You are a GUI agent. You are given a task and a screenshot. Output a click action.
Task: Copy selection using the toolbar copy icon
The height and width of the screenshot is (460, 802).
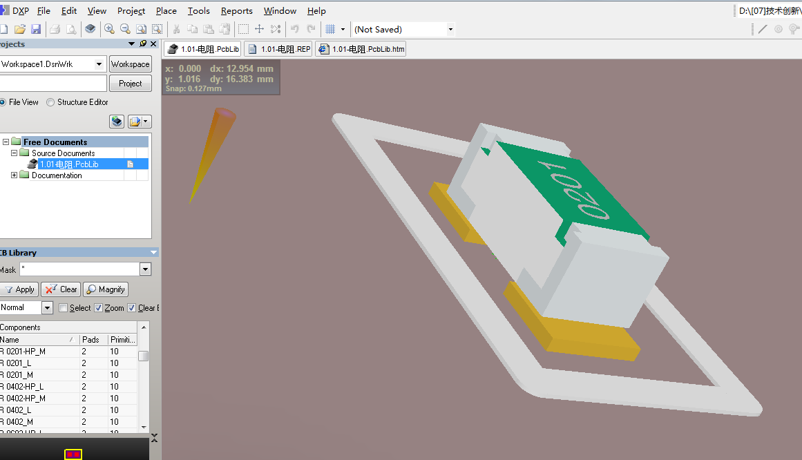[192, 29]
